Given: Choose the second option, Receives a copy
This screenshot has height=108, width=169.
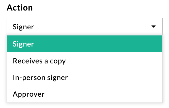Looking at the screenshot, I should point(85,61).
